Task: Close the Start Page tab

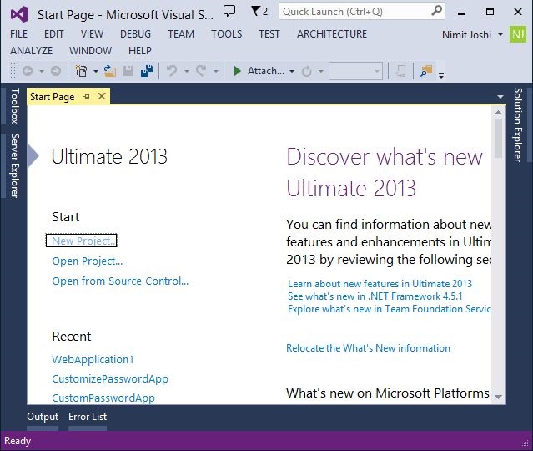Action: click(x=102, y=96)
